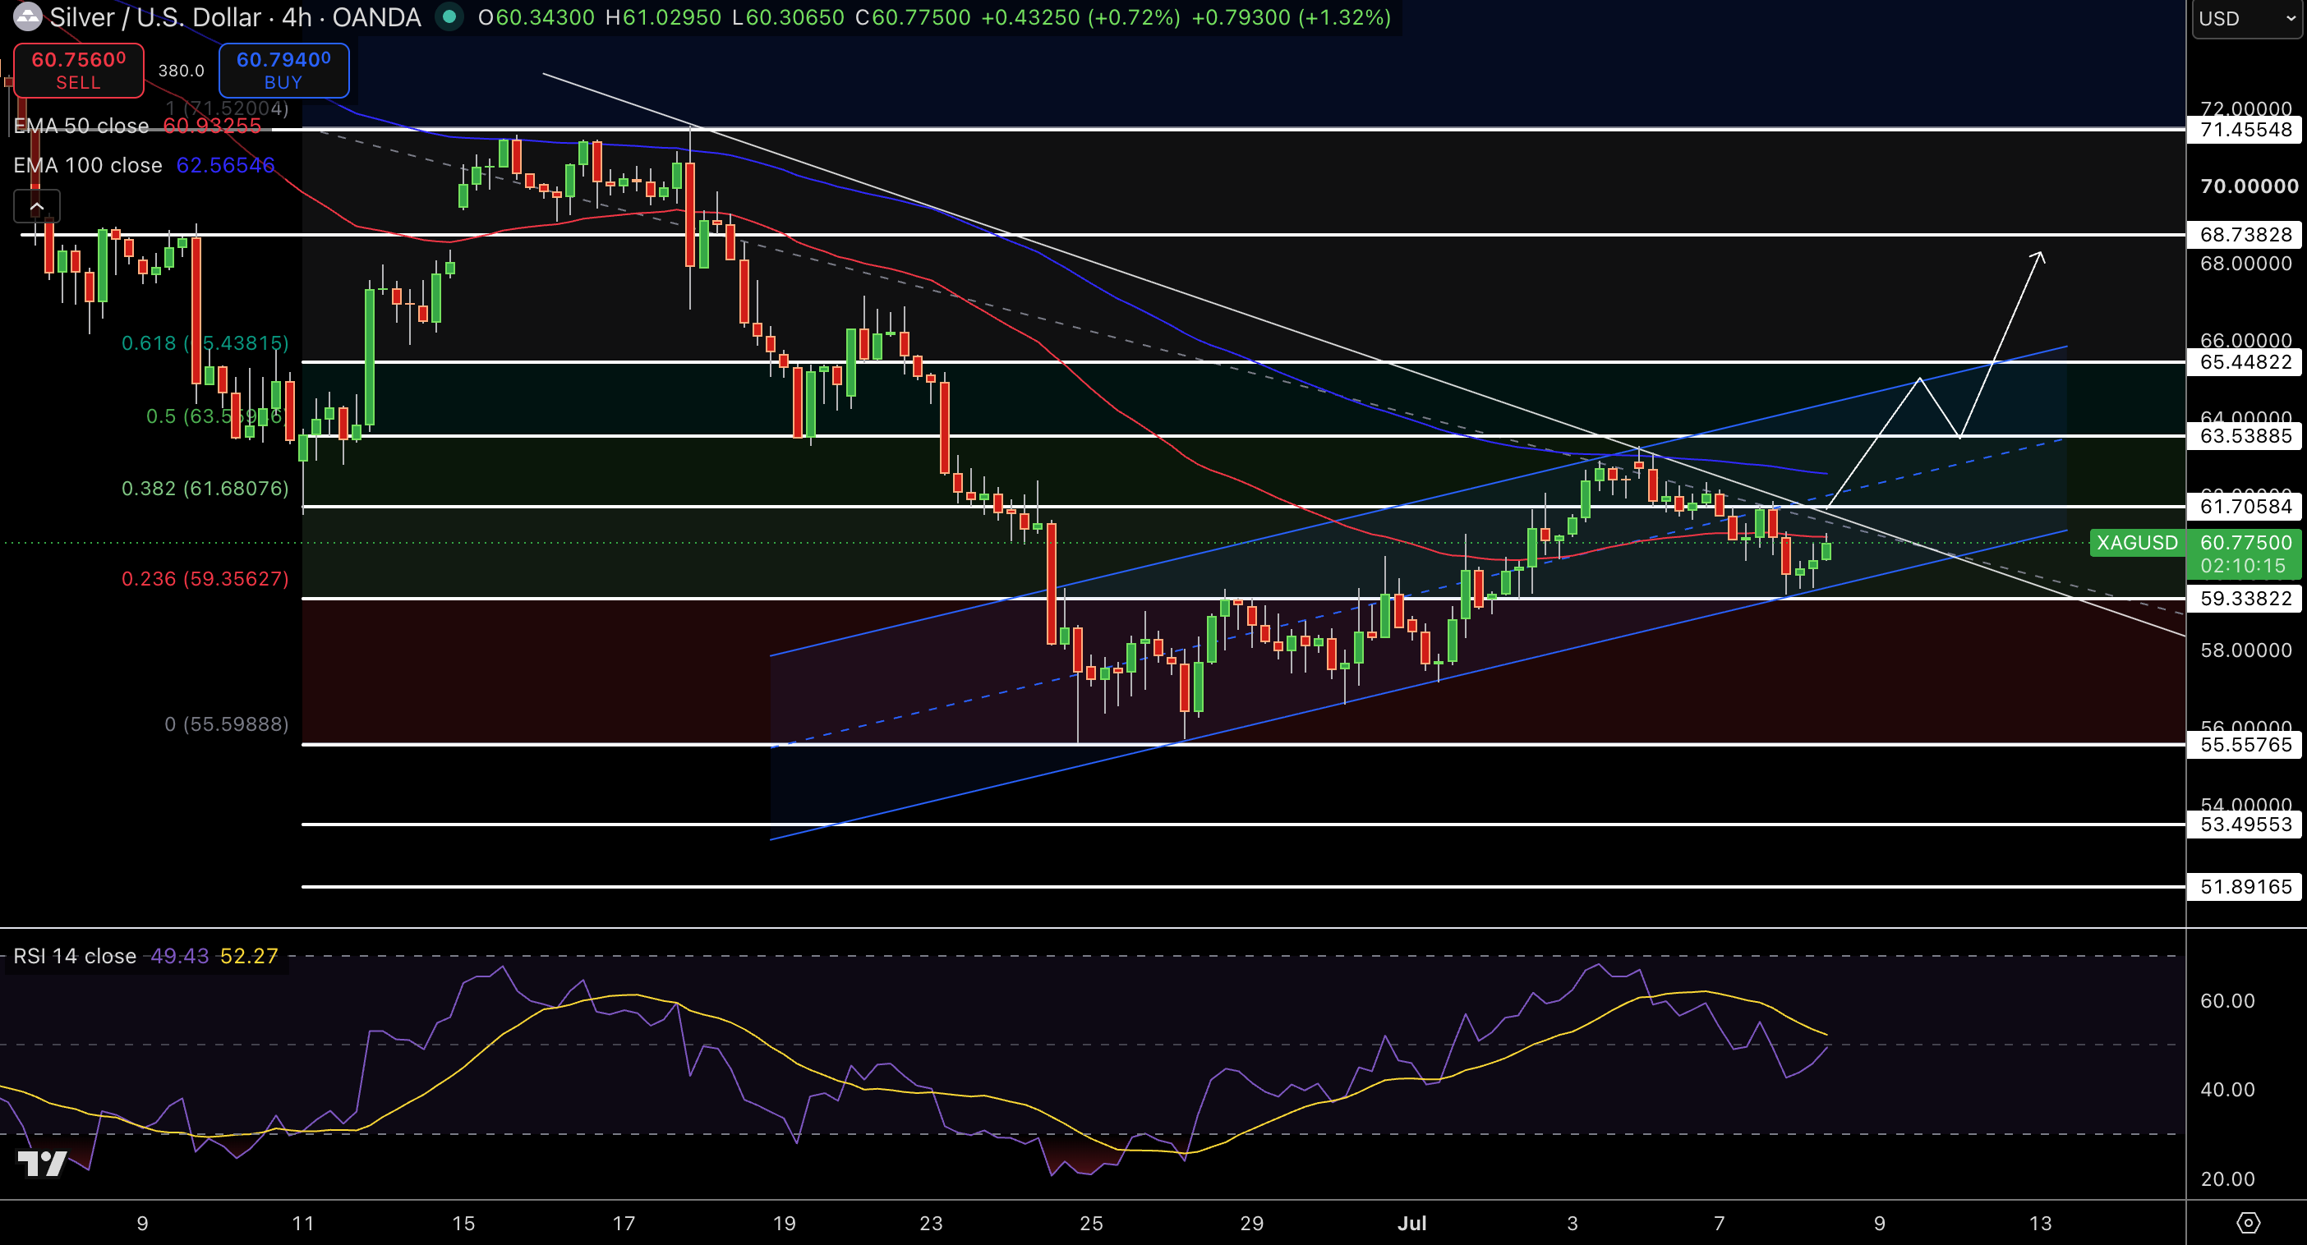
Task: Click the current price 60.77500 countdown label
Action: (2245, 554)
